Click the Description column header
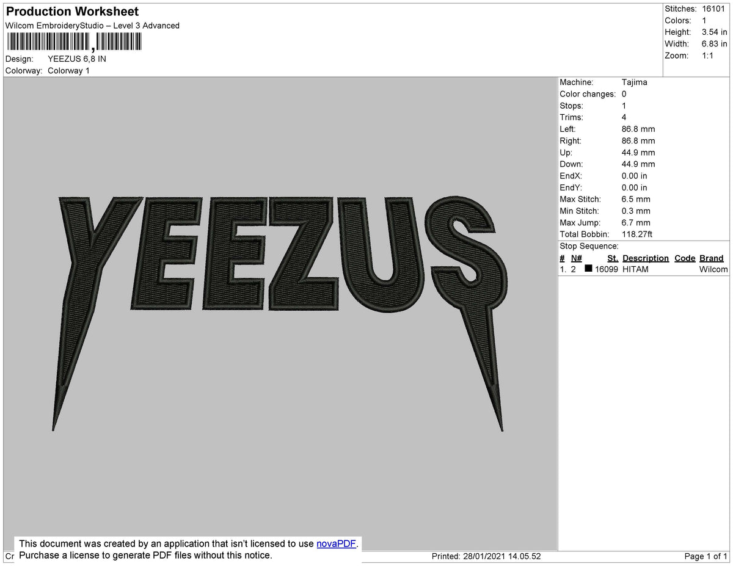The image size is (733, 566). click(646, 258)
